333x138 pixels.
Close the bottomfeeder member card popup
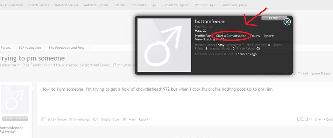click(287, 22)
